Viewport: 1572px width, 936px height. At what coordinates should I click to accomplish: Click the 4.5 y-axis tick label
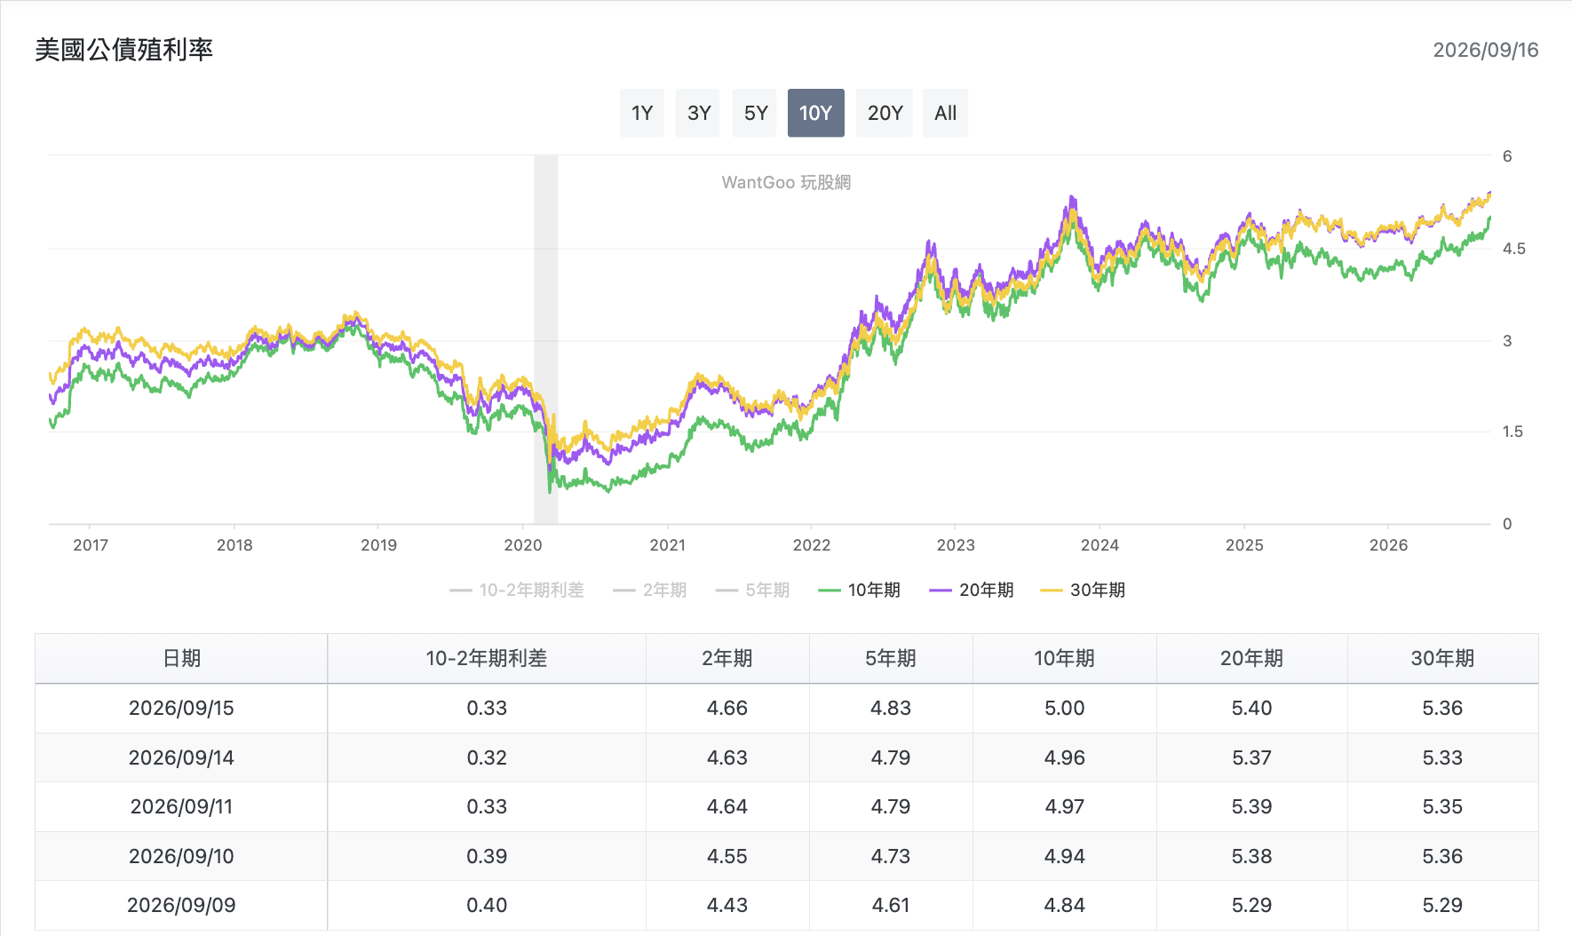pos(1513,249)
